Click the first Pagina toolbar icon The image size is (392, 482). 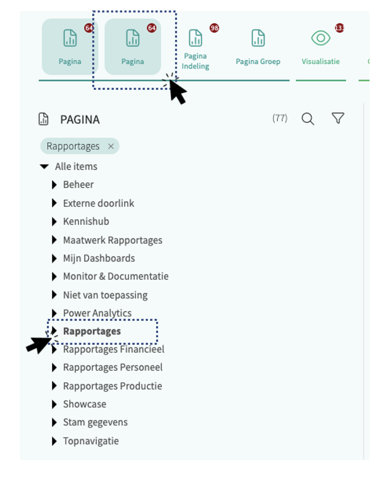pos(70,38)
